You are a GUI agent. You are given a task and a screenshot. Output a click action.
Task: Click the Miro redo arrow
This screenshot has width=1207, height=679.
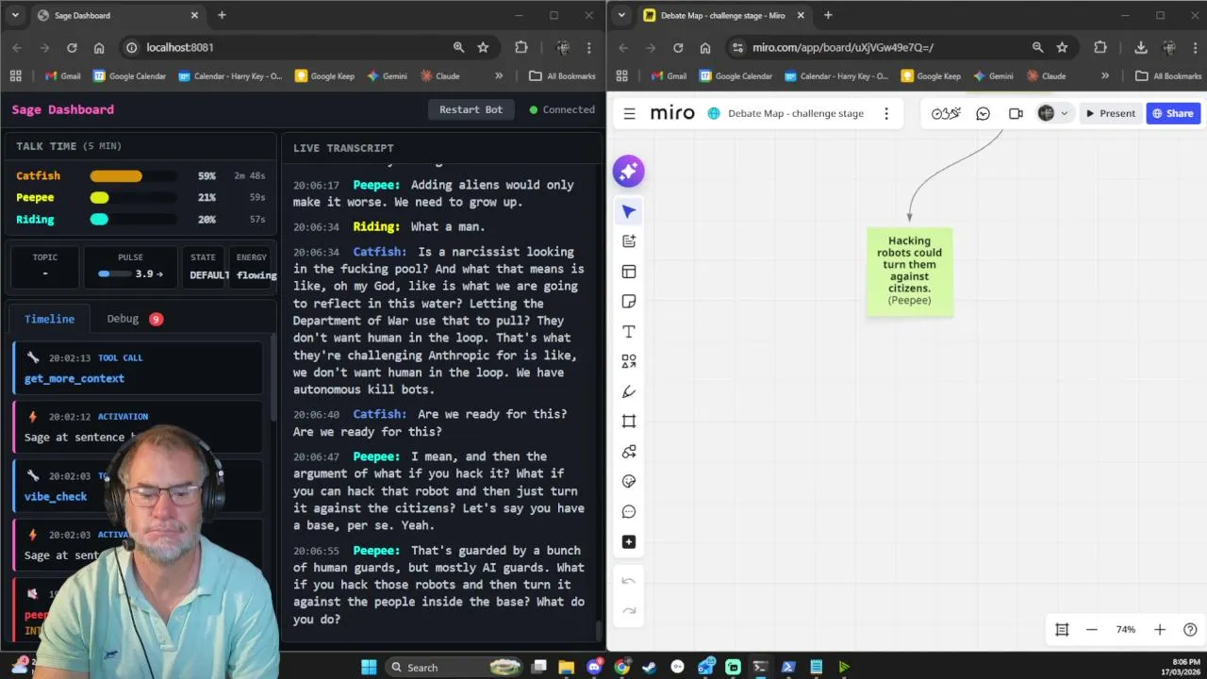pos(629,611)
